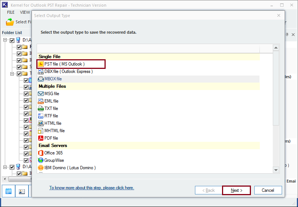Select 'HTML file' text
298x207 pixels.
53,123
